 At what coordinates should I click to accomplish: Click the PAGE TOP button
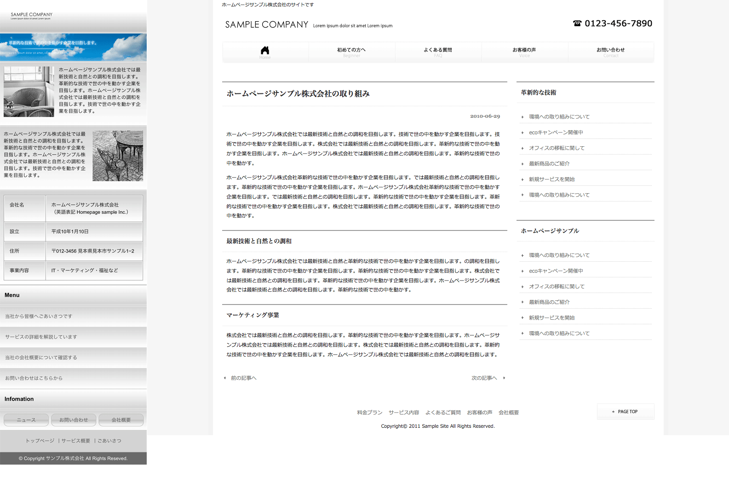pos(626,412)
